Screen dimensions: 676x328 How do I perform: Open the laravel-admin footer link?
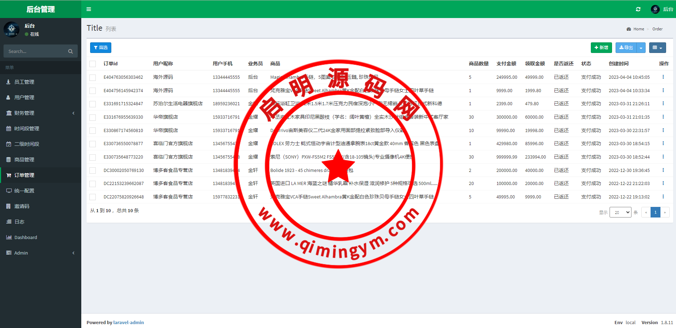pyautogui.click(x=128, y=322)
